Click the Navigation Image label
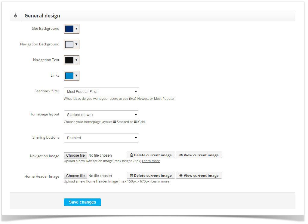 click(45, 156)
